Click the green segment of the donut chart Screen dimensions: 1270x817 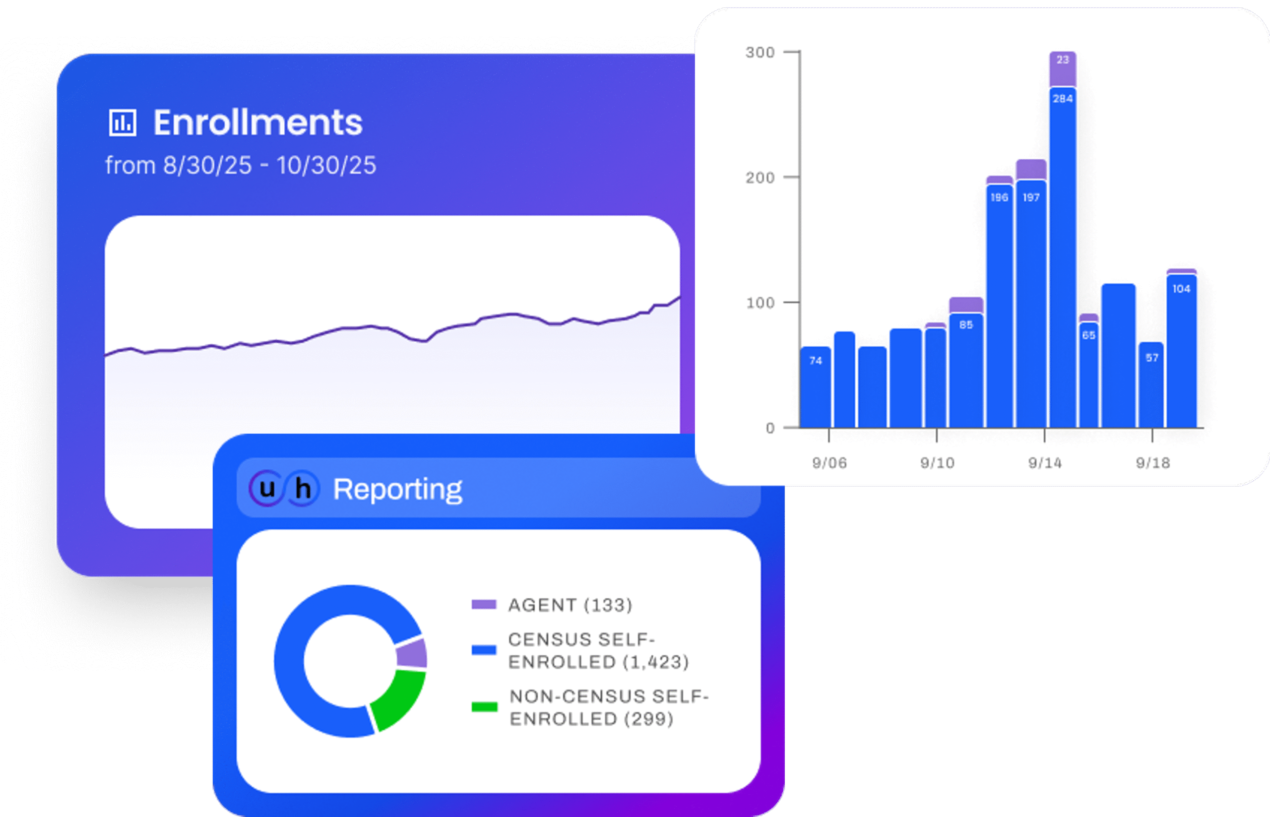[401, 700]
